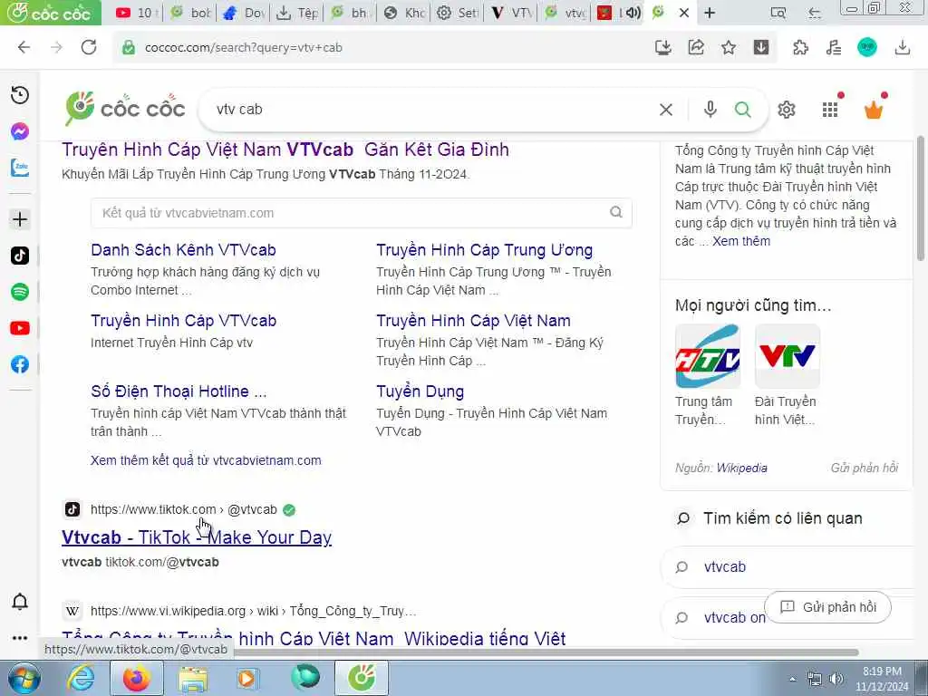Add a new sidebar shortcut with plus icon
The height and width of the screenshot is (696, 928).
click(20, 219)
